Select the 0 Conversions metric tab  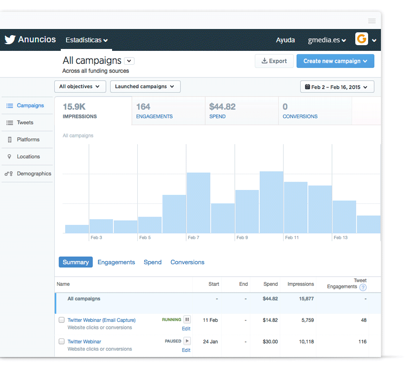[x=315, y=111]
